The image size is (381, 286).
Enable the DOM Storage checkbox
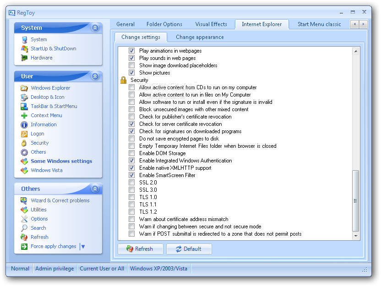(x=132, y=153)
